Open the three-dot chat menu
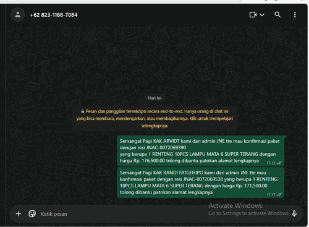Screen dimensions: 309x227 295,15
